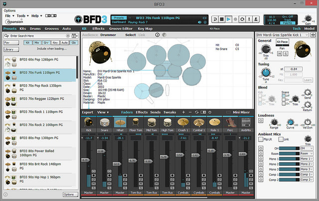Stop playback with the stop button

click(222, 19)
